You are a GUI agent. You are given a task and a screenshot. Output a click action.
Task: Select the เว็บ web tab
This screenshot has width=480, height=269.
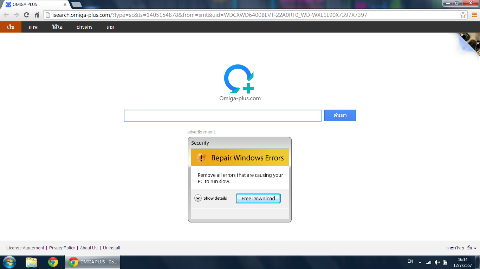pyautogui.click(x=11, y=27)
